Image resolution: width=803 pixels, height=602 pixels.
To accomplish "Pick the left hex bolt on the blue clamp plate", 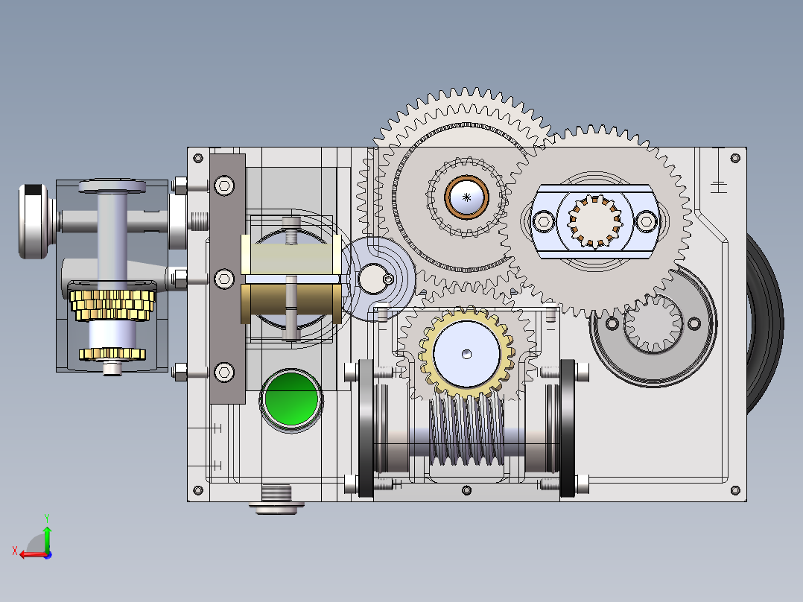I will [x=544, y=222].
